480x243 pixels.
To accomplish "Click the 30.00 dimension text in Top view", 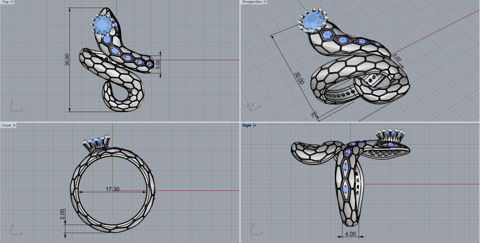I will click(67, 60).
